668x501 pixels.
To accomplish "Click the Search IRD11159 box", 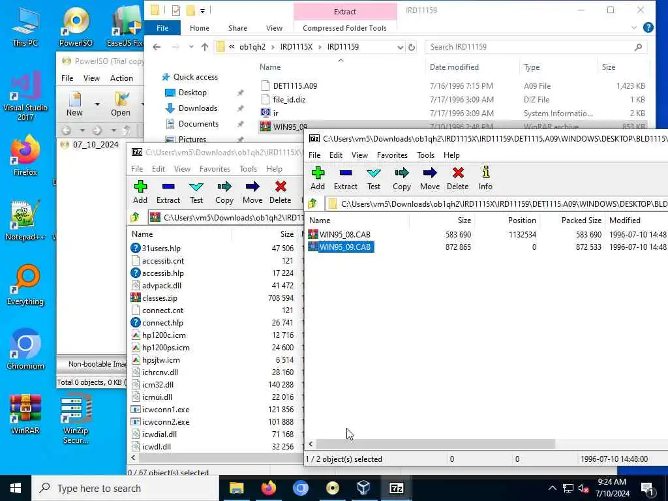I will tap(536, 47).
